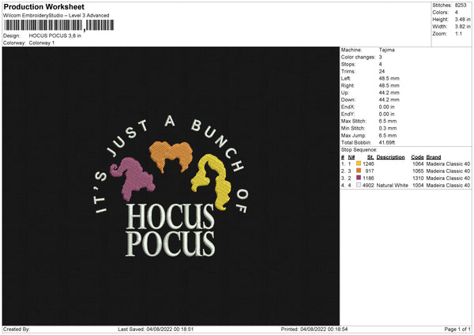
Task: Click stitch count '4902' in stop row 4
Action: [368, 186]
